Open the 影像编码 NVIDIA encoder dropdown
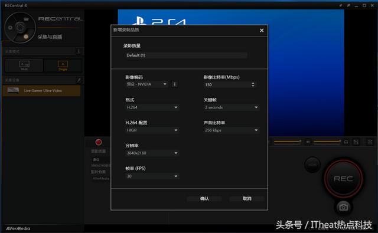 tap(146, 84)
